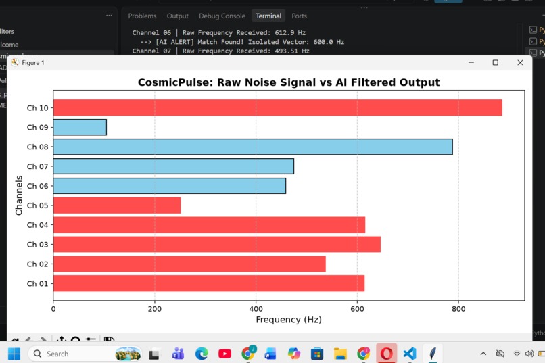Viewport: 545px width, 363px height.
Task: Click the red Ch 03 bar
Action: click(x=217, y=244)
